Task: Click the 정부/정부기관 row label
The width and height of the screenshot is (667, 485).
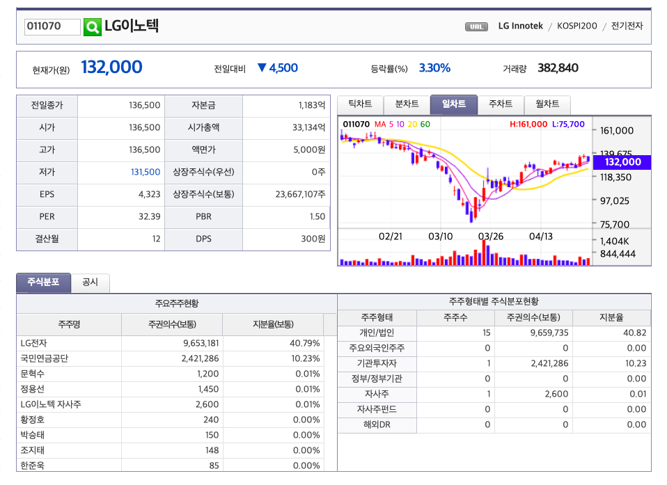Action: (377, 379)
